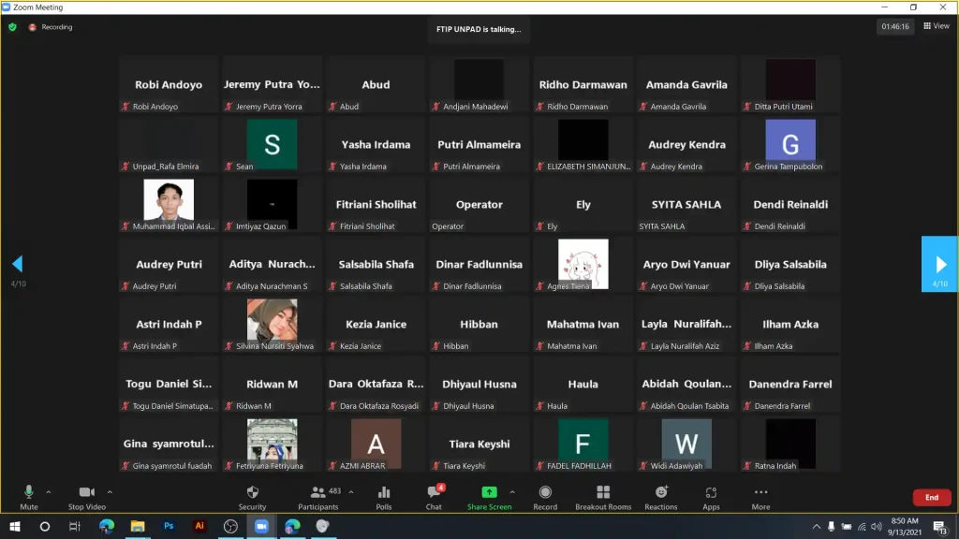Show hidden system tray icons
The image size is (959, 539).
click(816, 526)
